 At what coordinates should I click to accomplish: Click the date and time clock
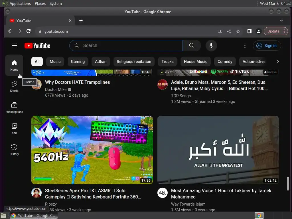pos(275,3)
